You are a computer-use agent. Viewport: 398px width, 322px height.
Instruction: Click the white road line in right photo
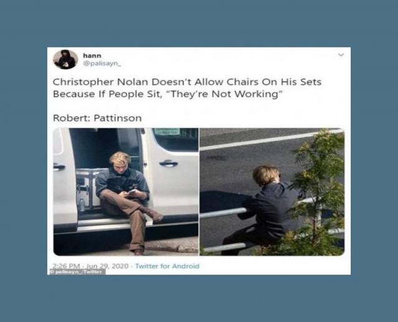271,139
